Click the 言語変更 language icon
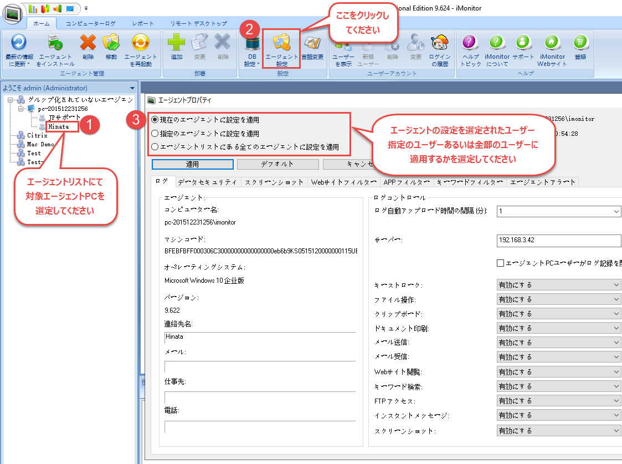 point(312,43)
